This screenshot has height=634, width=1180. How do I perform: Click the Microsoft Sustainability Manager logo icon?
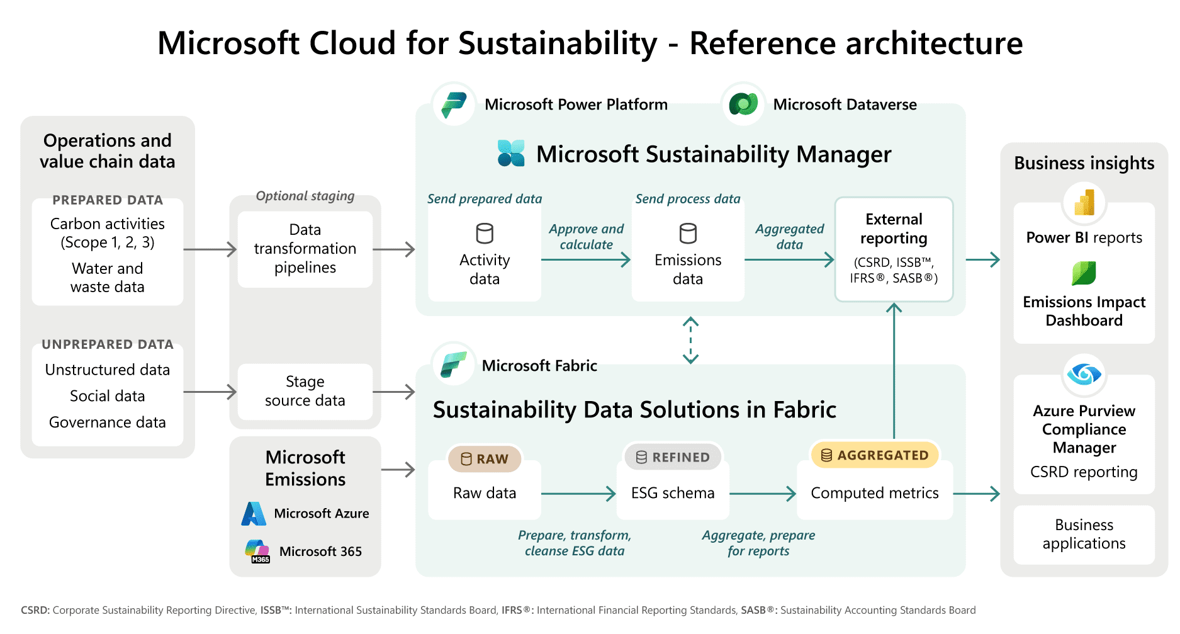click(x=511, y=153)
